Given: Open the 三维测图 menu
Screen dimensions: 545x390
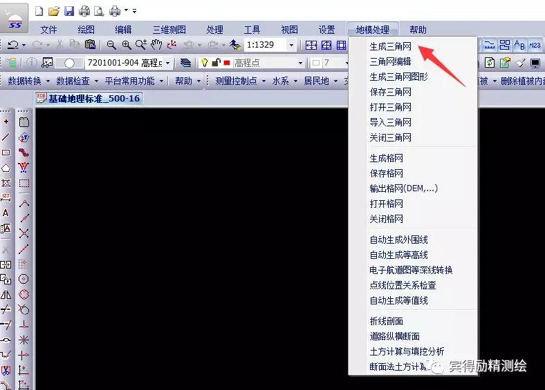Looking at the screenshot, I should click(169, 30).
